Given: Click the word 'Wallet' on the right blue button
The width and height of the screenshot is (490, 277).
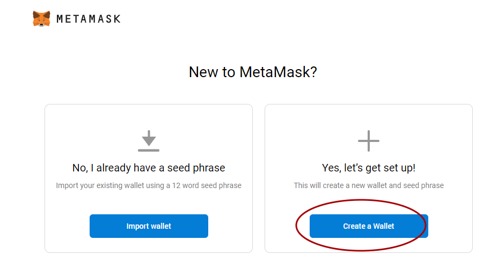Looking at the screenshot, I should pyautogui.click(x=384, y=226).
